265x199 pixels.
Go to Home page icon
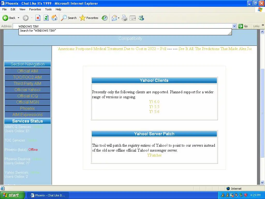[x=54, y=18]
